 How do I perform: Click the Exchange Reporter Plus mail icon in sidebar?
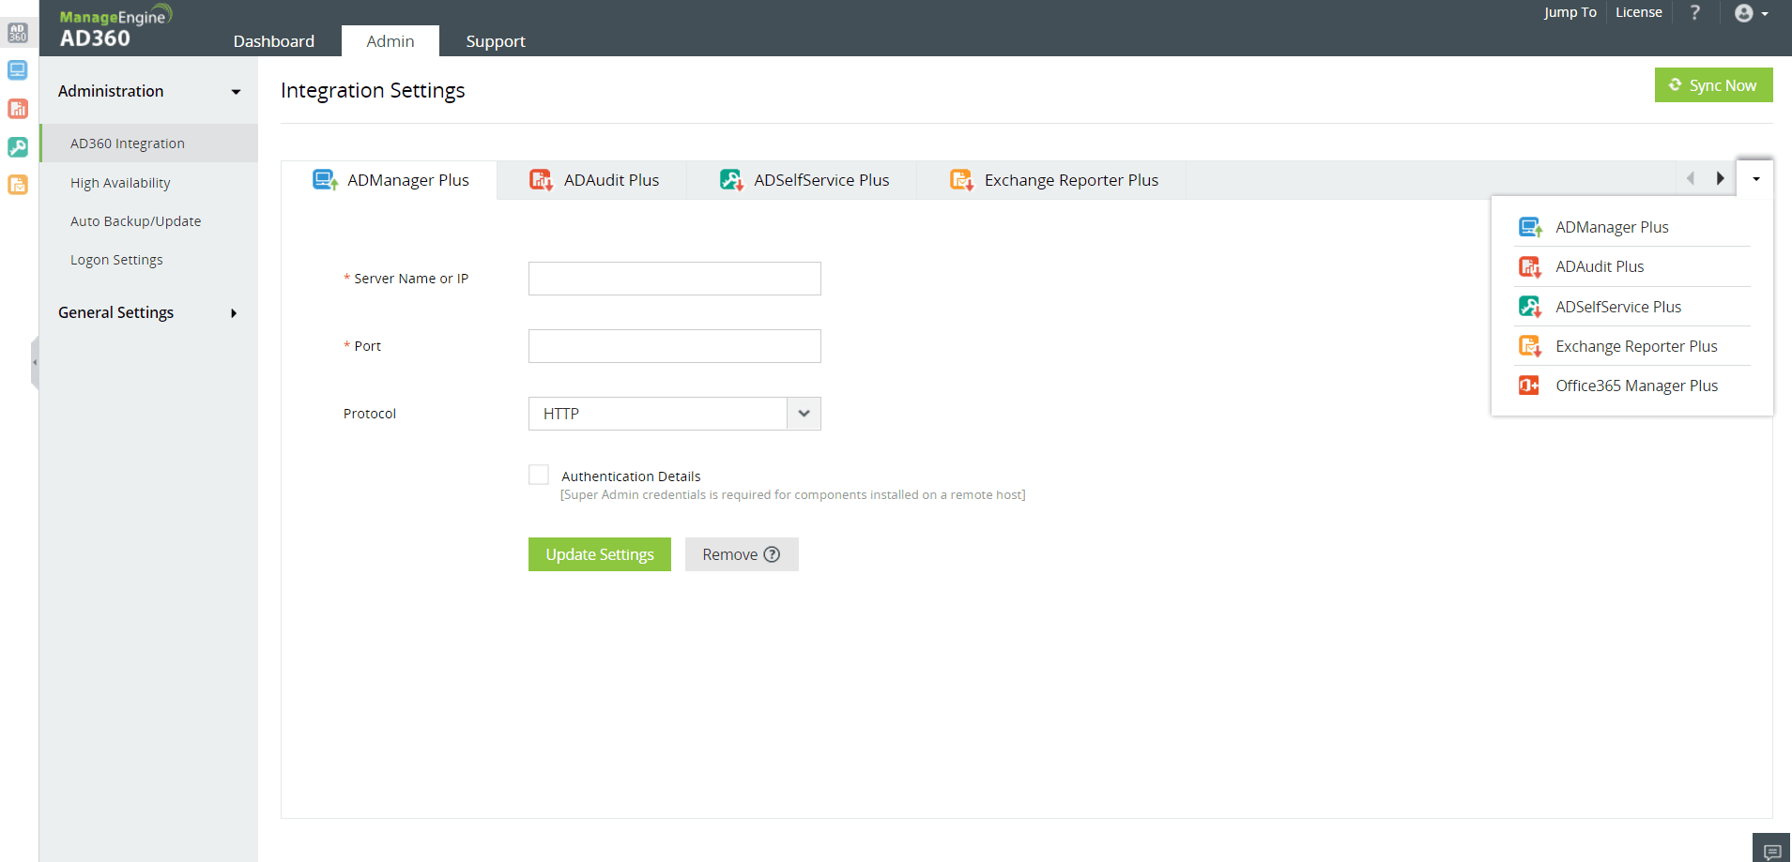(18, 185)
